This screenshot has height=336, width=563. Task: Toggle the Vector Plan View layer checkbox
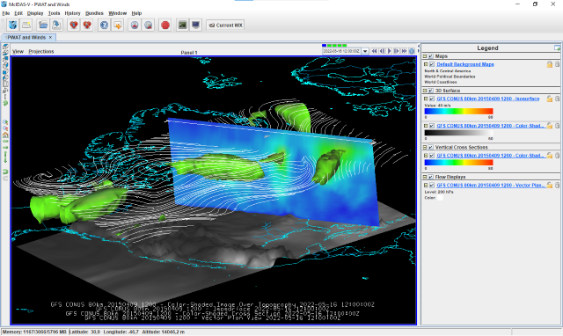tap(432, 186)
